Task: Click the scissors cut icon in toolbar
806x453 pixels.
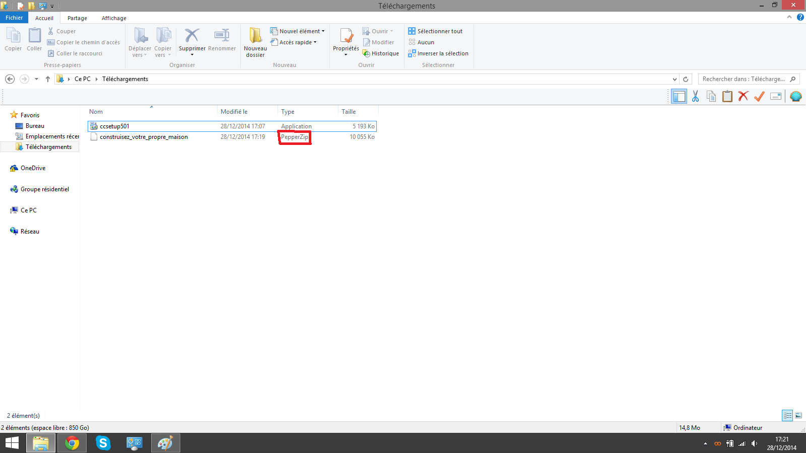Action: pyautogui.click(x=695, y=96)
